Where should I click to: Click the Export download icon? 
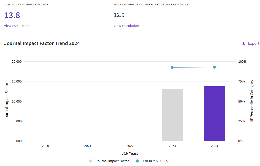[244, 43]
